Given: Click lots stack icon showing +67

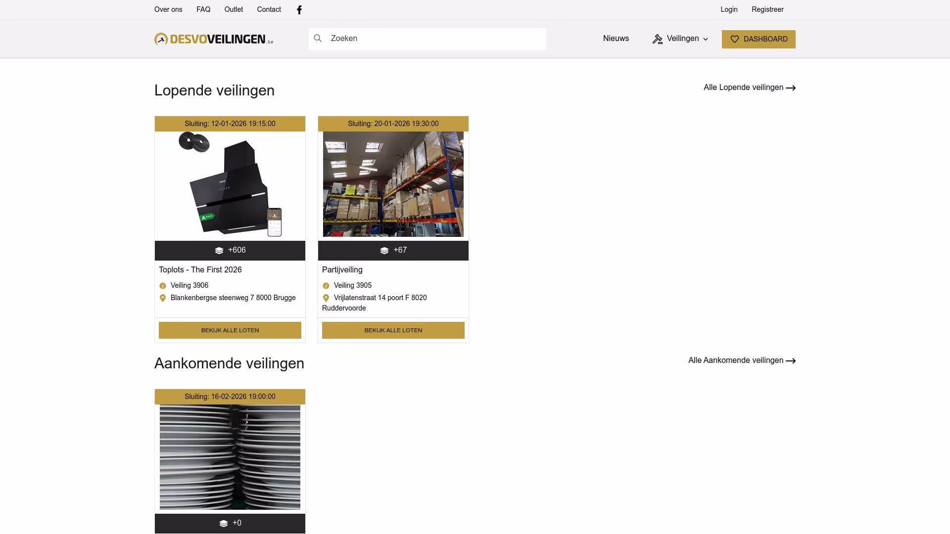Looking at the screenshot, I should point(384,251).
